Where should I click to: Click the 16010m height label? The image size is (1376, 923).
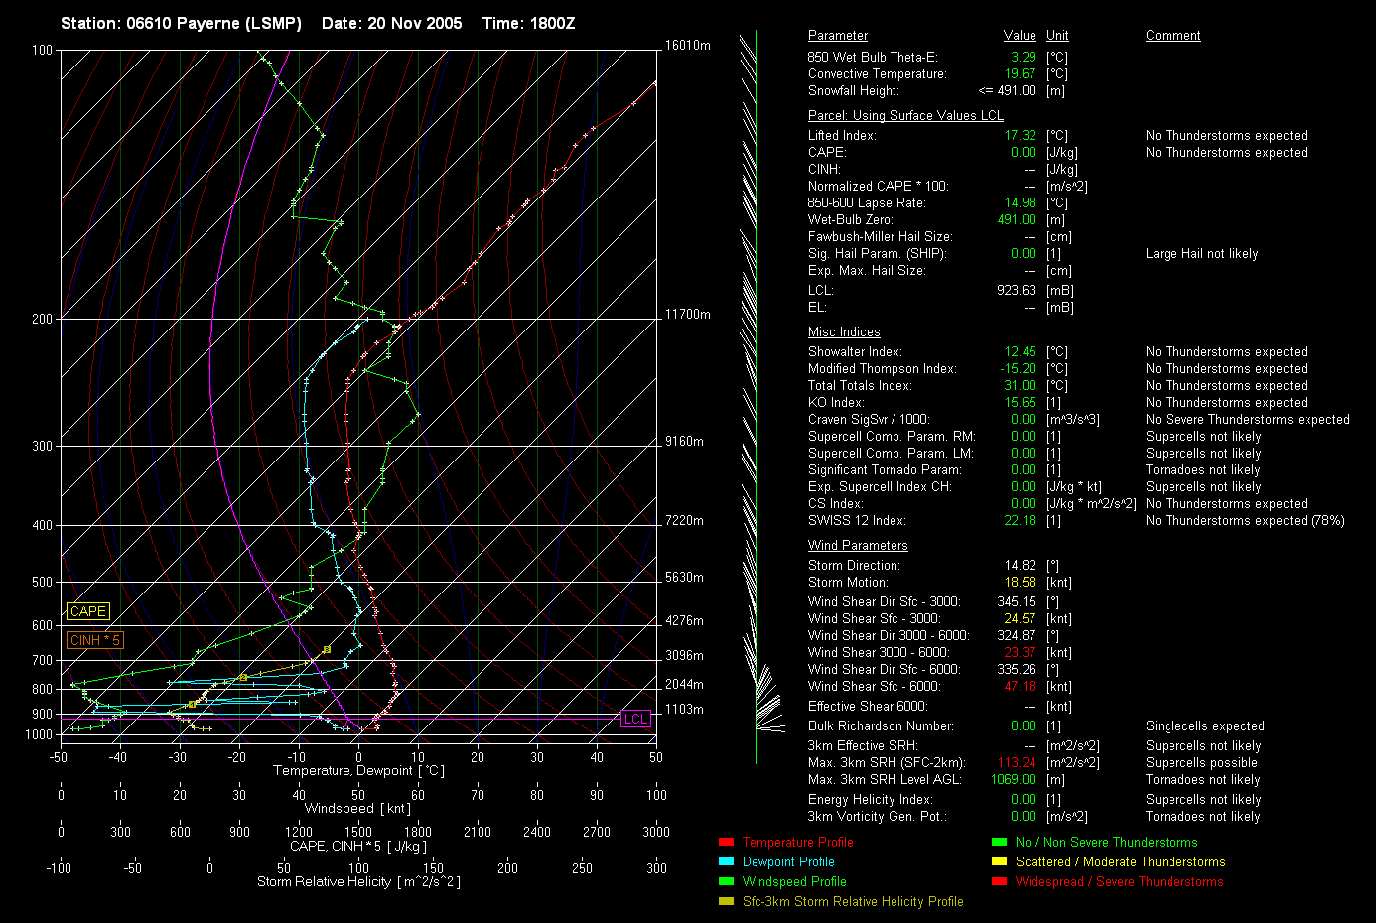(x=688, y=45)
